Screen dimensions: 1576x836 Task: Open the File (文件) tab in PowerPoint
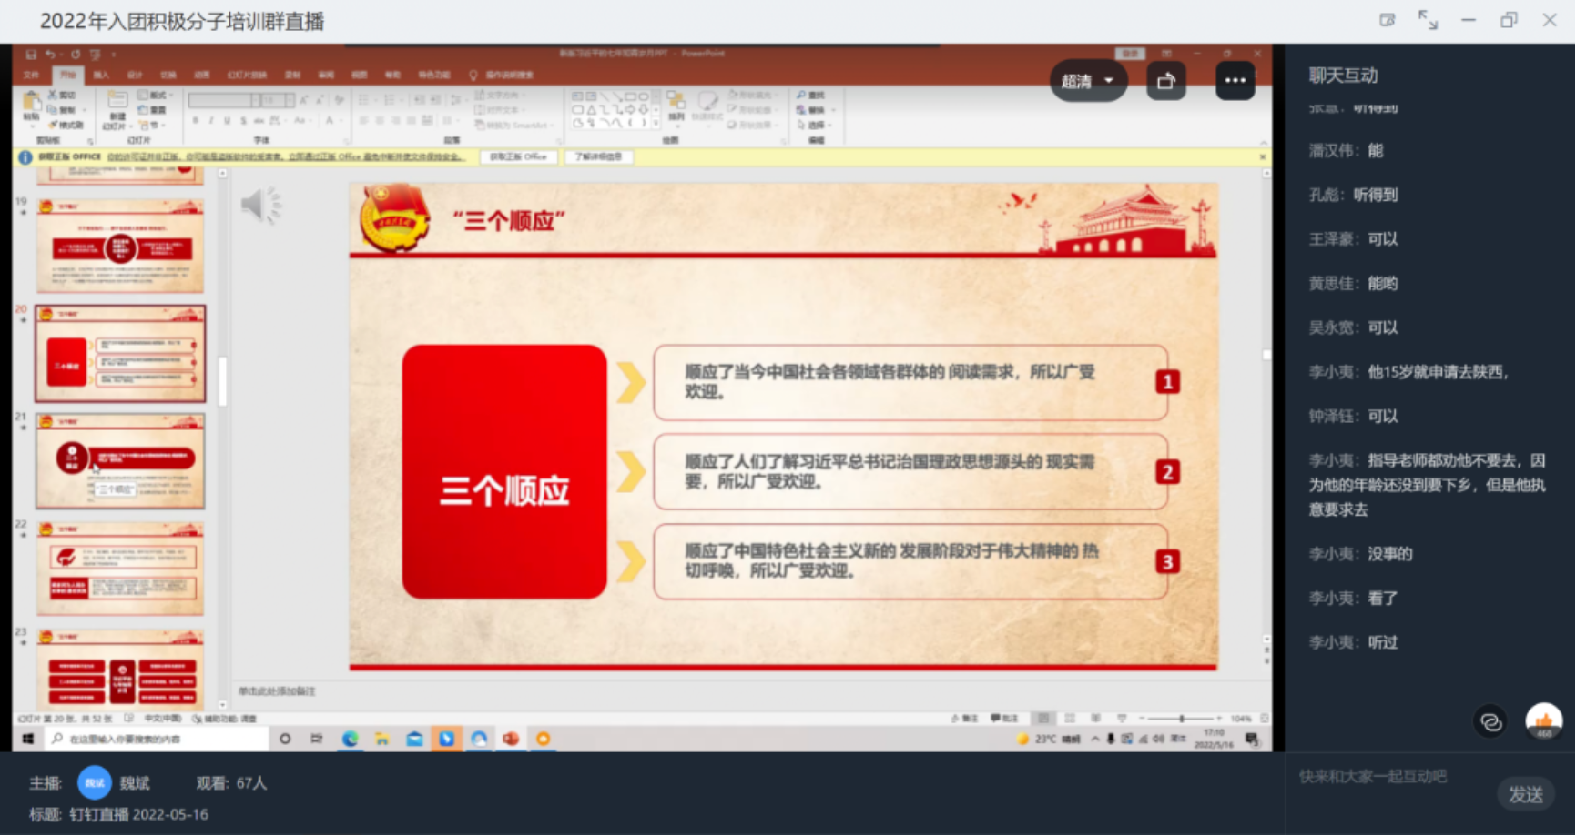[31, 75]
